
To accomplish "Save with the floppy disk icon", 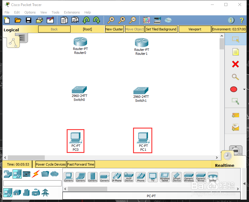I will click(x=29, y=20).
